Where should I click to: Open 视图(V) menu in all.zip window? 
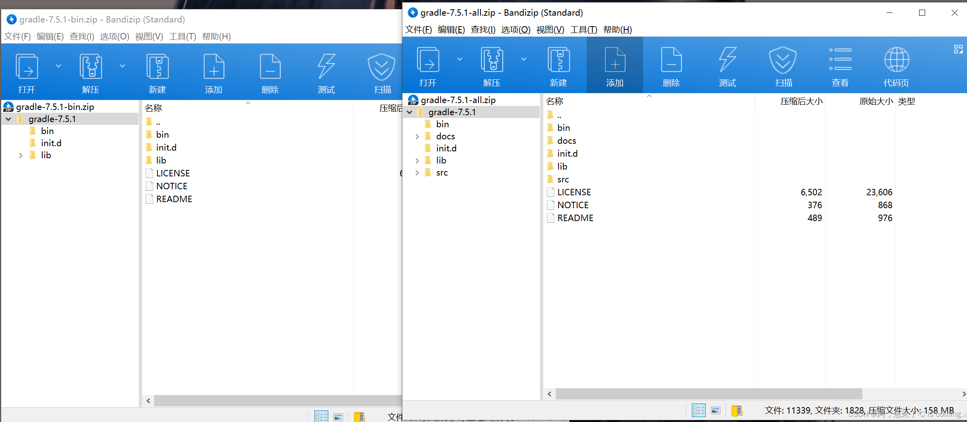click(x=550, y=30)
